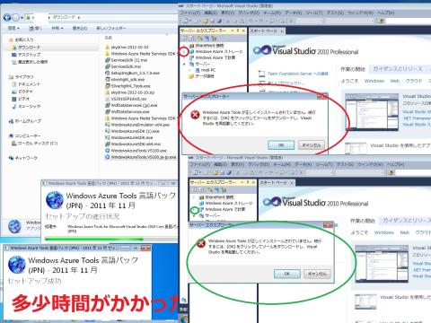
Task: Click Team Foundation Server link, upper Start Page
Action: [297, 74]
